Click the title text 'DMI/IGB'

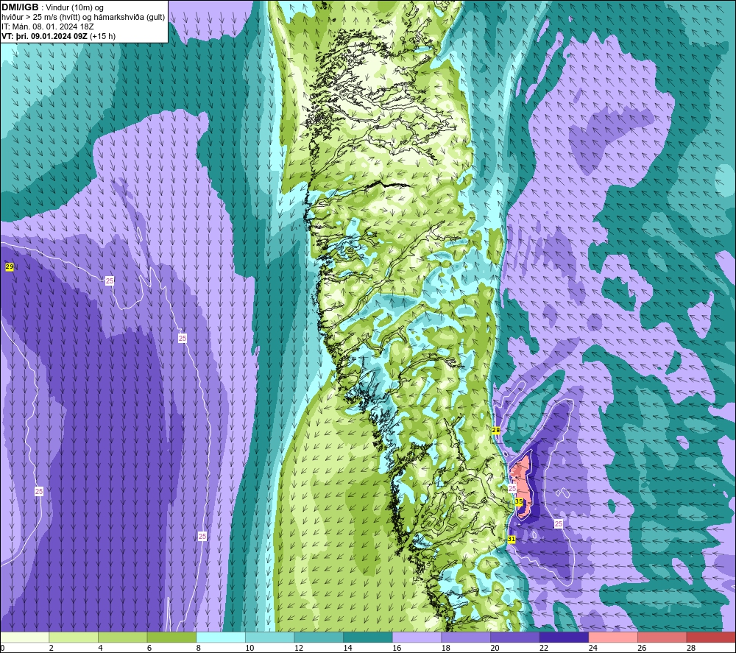pyautogui.click(x=20, y=7)
